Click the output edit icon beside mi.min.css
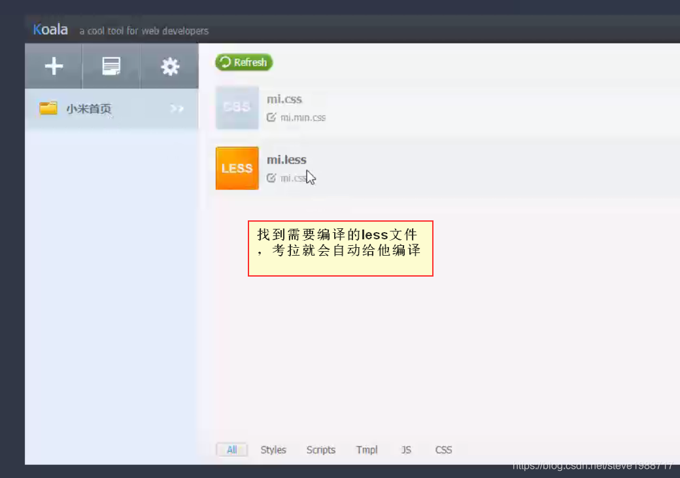This screenshot has height=478, width=680. (x=271, y=118)
